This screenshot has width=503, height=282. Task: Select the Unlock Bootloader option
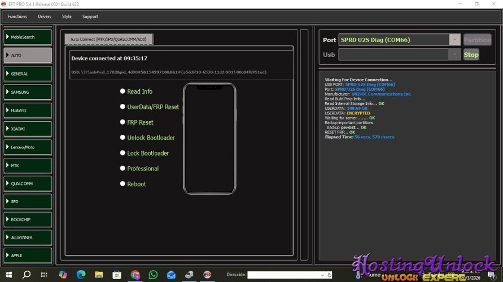click(x=123, y=138)
